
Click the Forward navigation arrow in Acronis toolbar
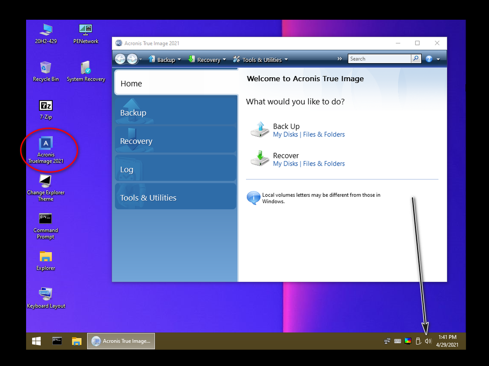(132, 59)
